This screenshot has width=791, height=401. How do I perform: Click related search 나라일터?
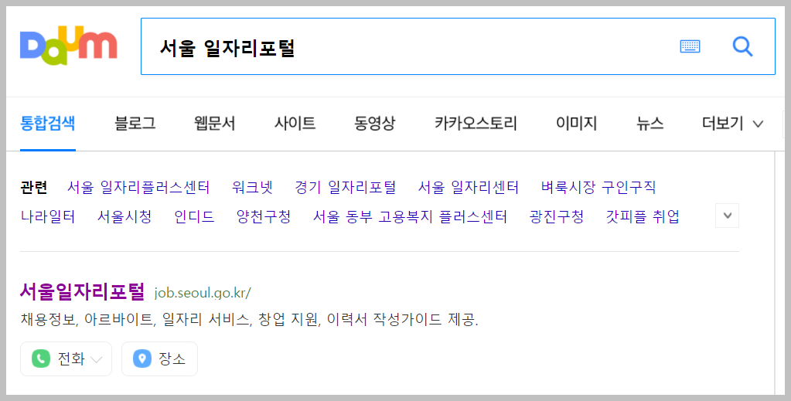[x=48, y=216]
